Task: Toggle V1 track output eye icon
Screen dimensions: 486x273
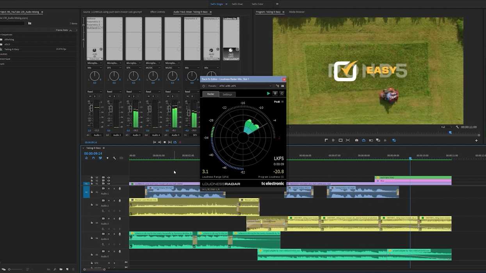Action: pyautogui.click(x=109, y=184)
